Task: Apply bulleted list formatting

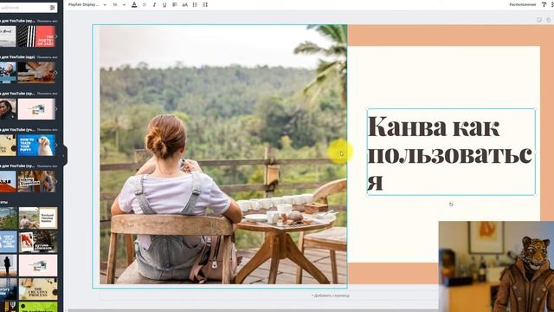Action: click(195, 4)
